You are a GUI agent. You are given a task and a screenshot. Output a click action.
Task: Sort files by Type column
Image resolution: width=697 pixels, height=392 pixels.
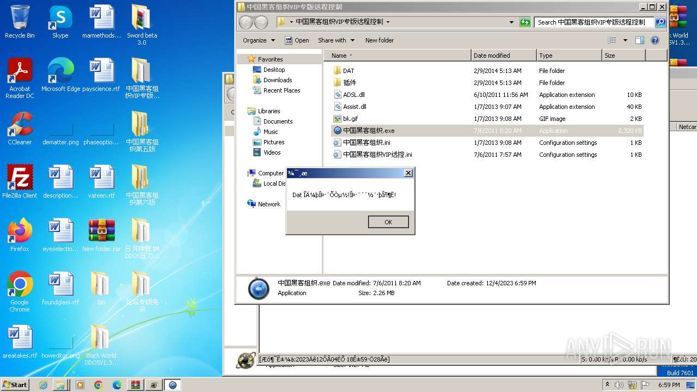[569, 56]
